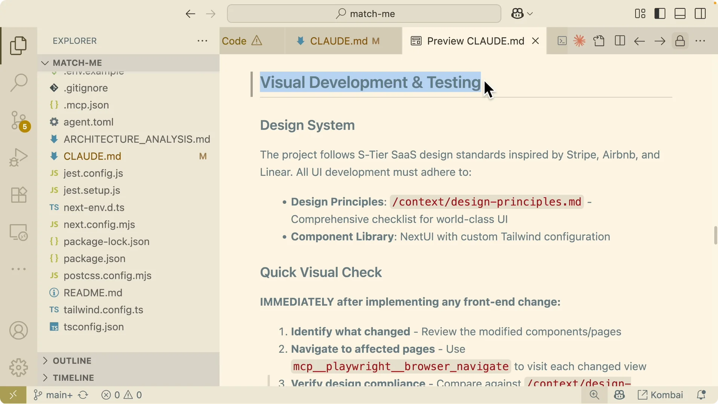Open ARCHITECTURE_ANALYSIS.md file
Screen dimensions: 718x404
128,139
